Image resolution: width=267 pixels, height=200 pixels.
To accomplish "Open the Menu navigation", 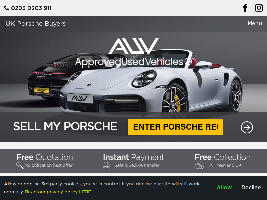I will point(255,23).
